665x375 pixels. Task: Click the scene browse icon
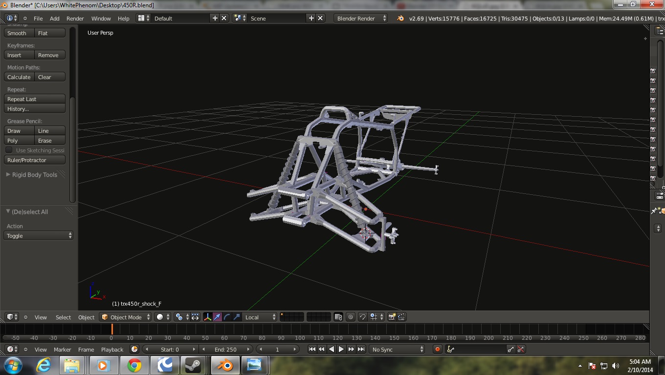click(x=240, y=18)
